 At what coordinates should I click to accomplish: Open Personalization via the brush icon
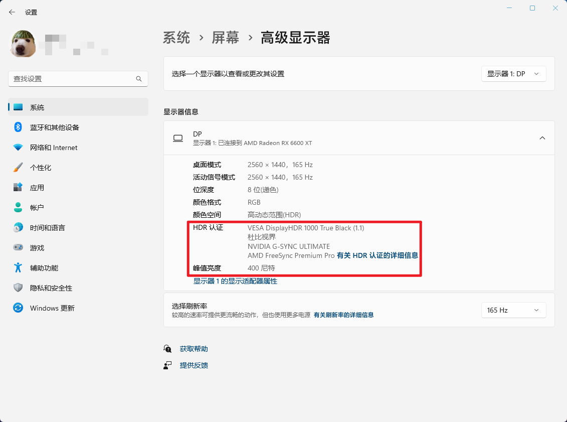(x=18, y=167)
